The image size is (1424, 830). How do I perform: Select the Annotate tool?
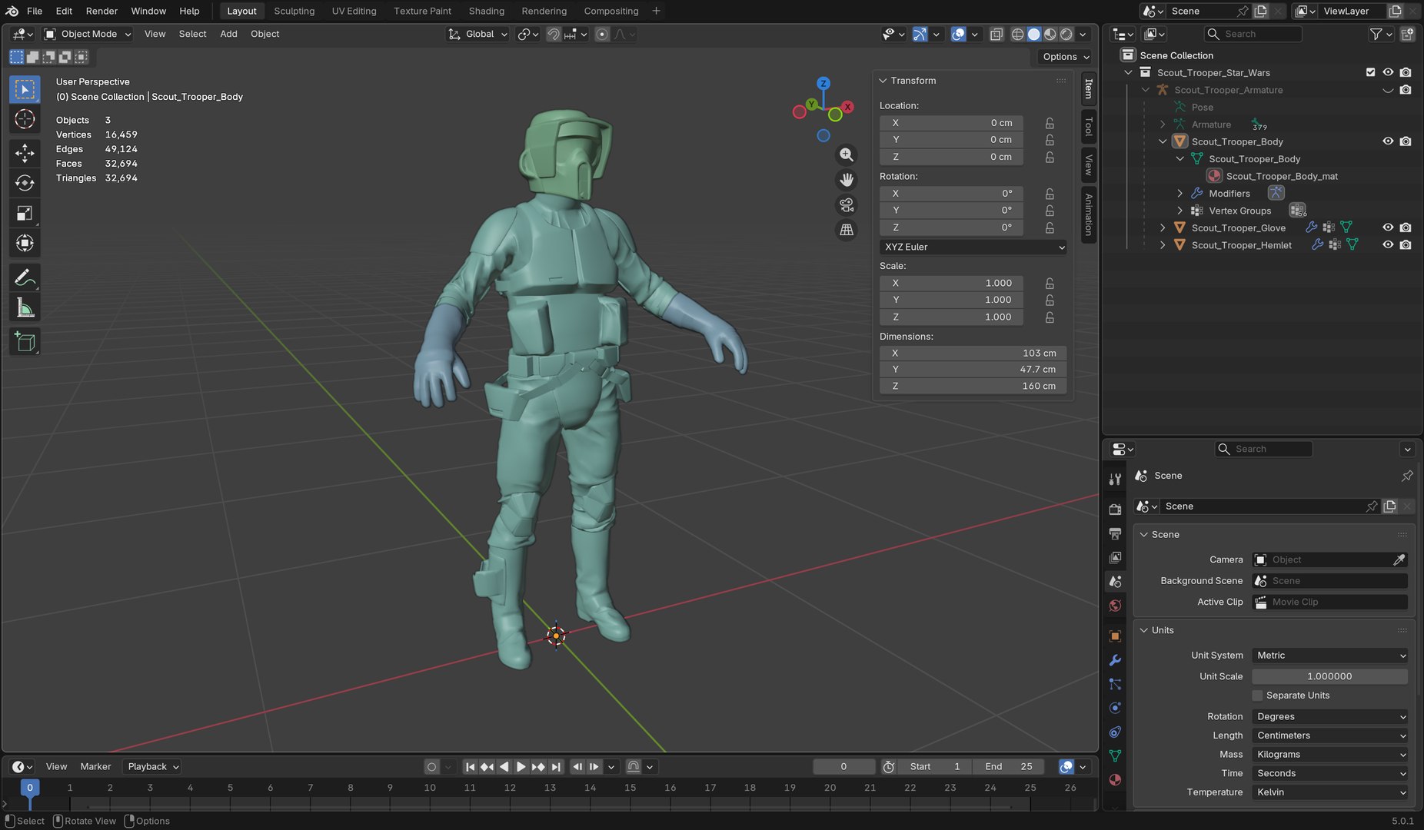click(25, 277)
